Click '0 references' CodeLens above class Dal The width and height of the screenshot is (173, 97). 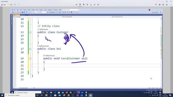pyautogui.click(x=43, y=46)
